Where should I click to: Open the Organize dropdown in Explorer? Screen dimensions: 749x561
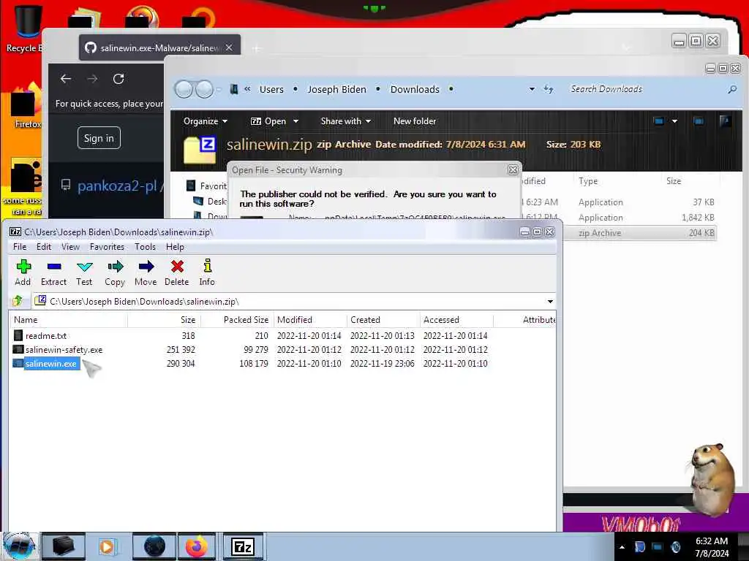[x=206, y=121]
